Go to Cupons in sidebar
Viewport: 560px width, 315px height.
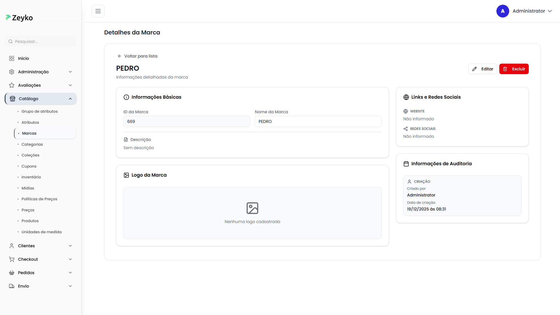[x=29, y=166]
